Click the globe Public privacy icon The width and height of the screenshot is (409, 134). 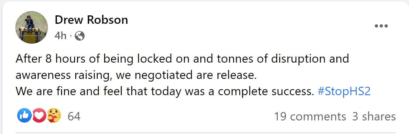pos(80,36)
